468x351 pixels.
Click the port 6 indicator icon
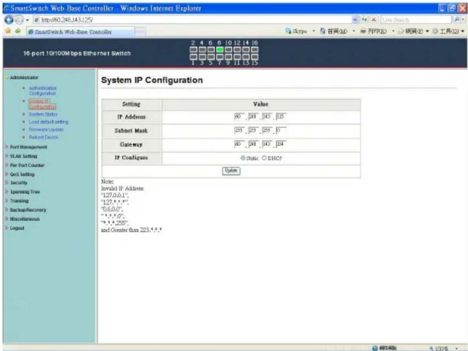[x=211, y=49]
